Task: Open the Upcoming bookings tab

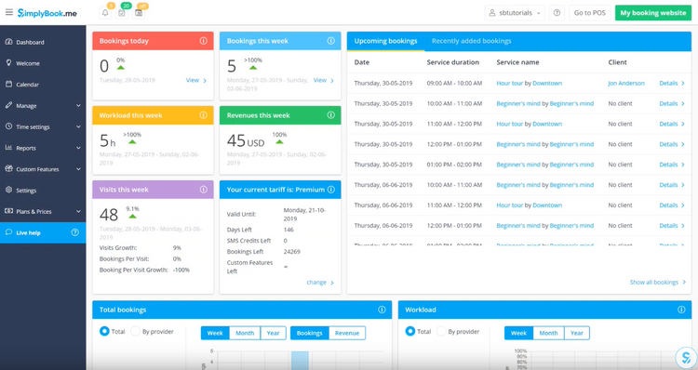Action: click(385, 41)
